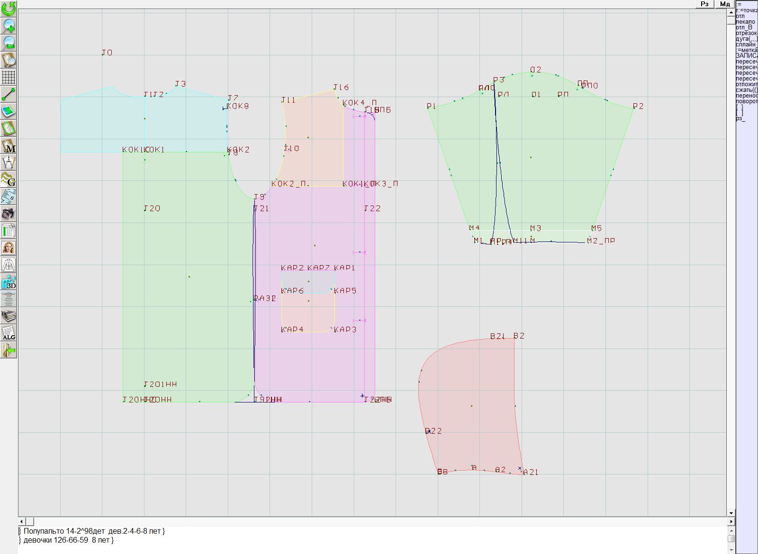Open the pattern with M icon

(x=9, y=146)
